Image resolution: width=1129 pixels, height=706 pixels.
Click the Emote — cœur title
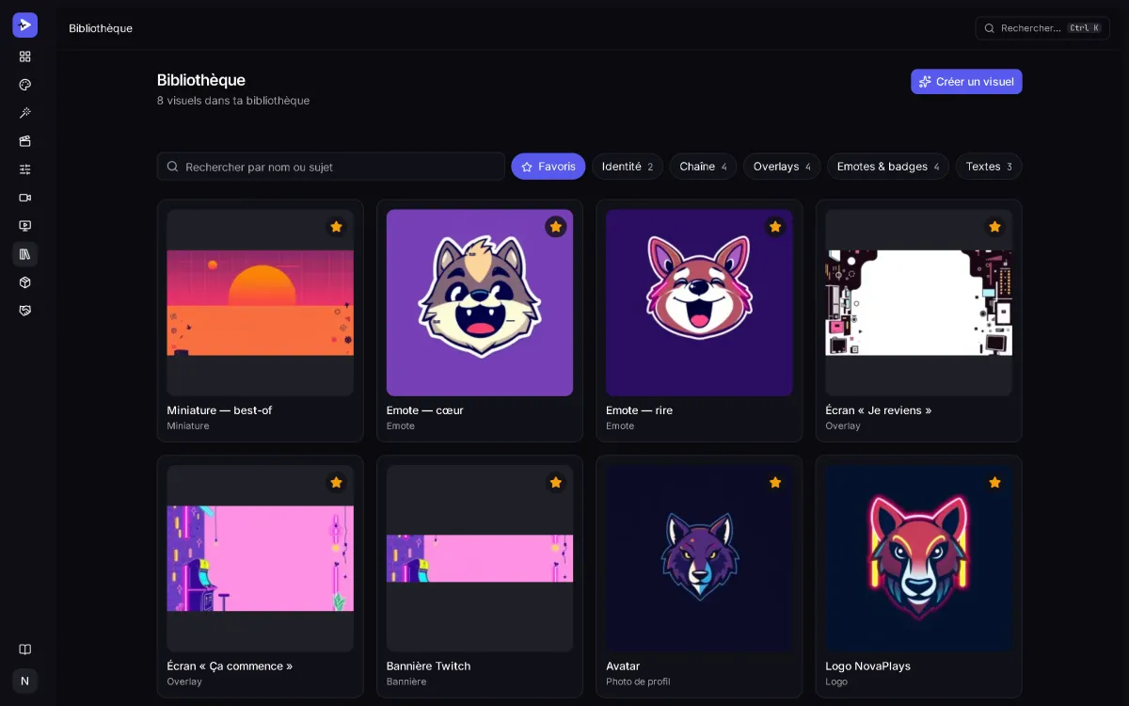coord(425,410)
